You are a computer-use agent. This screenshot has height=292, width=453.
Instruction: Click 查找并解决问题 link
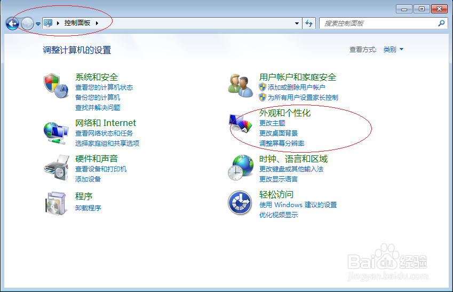[98, 107]
